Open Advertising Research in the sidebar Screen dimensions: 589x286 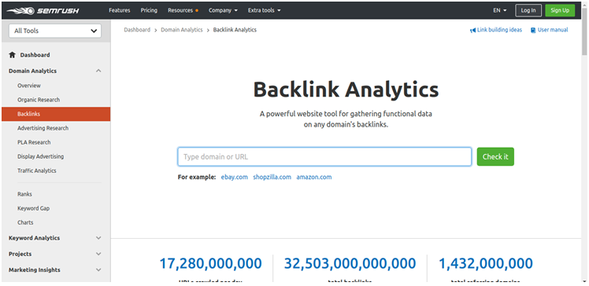[x=43, y=128]
